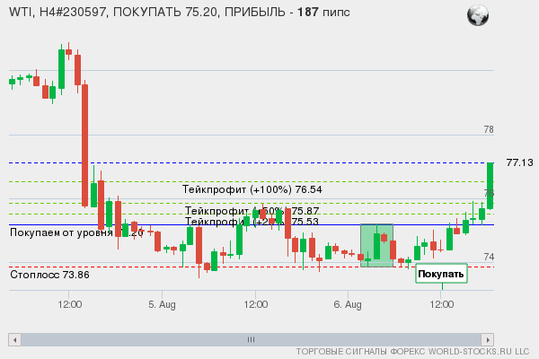539x359 pixels.
Task: Click the "Тейкпрофит (+25%) 75.53" label
Action: (x=252, y=222)
